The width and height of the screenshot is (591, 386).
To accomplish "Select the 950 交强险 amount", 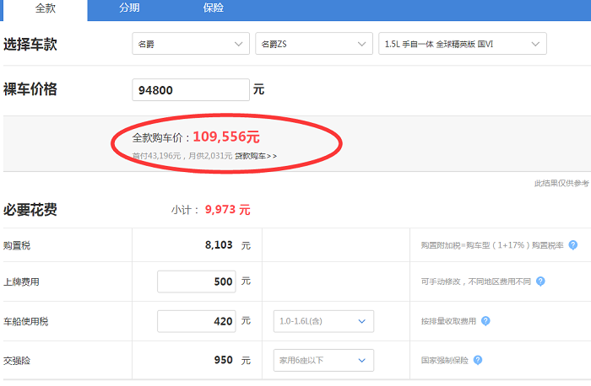I will point(223,360).
